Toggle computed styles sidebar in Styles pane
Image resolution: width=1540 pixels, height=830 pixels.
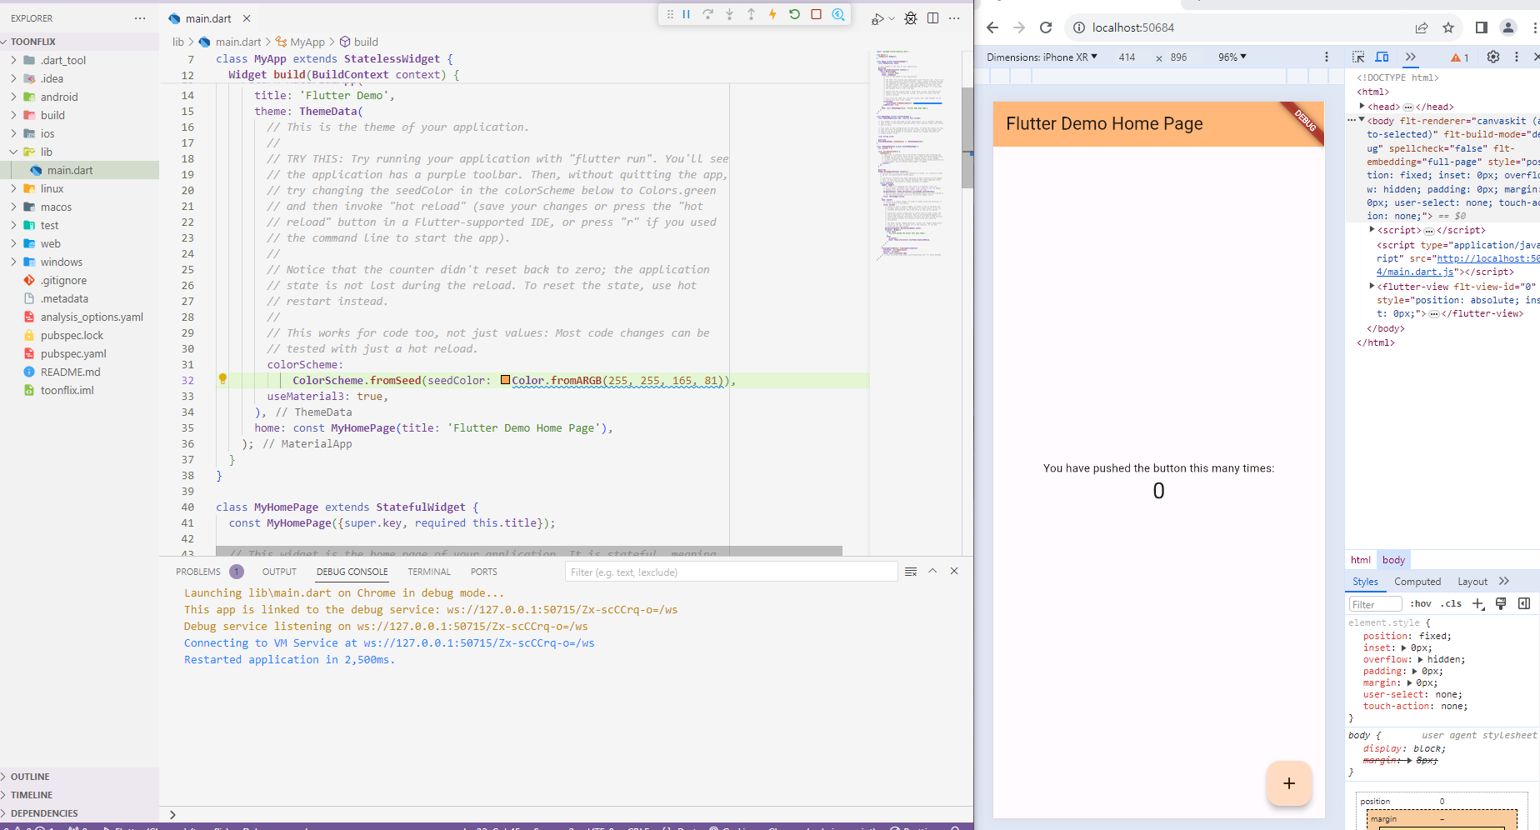click(1524, 603)
